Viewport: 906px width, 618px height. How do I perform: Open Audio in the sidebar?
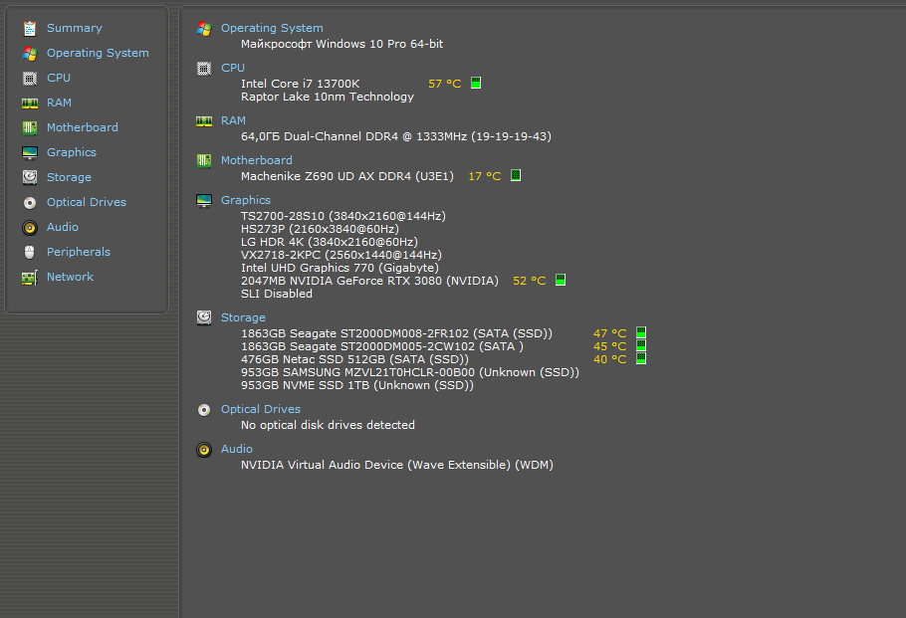[63, 227]
